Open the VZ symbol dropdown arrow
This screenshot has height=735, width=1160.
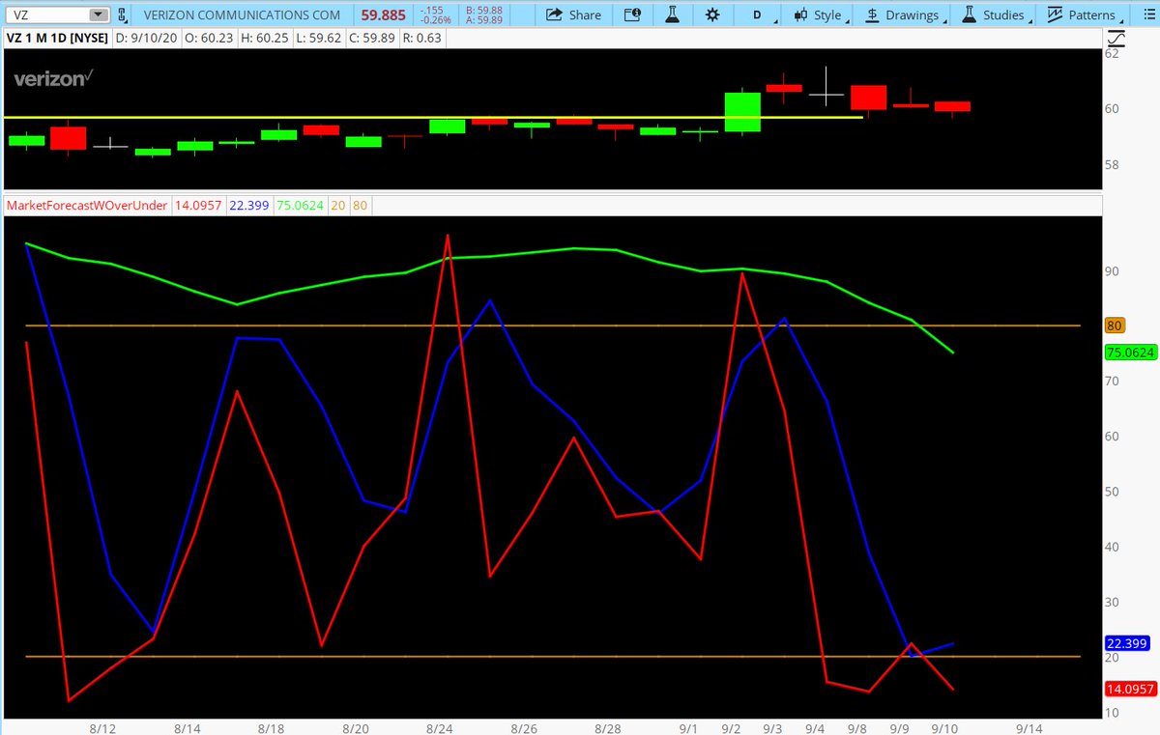[x=97, y=14]
